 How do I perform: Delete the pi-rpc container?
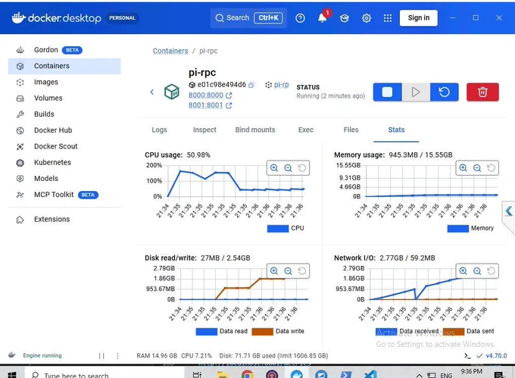tap(482, 92)
